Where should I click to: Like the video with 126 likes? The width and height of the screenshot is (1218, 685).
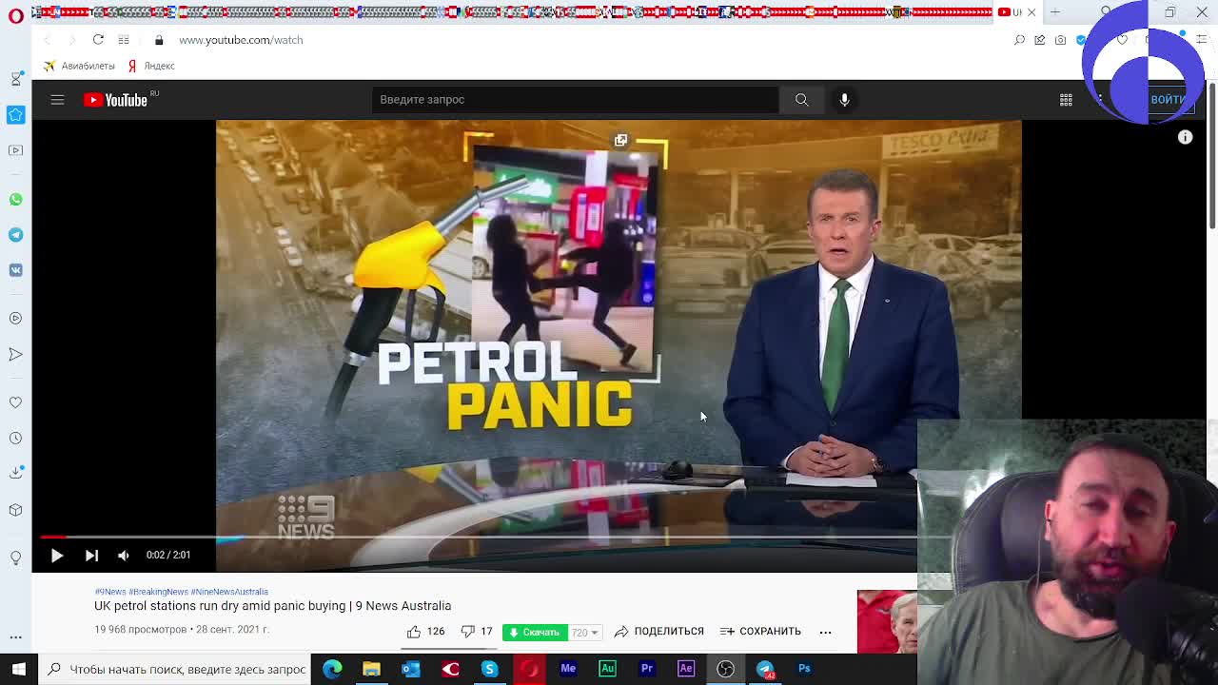pyautogui.click(x=425, y=632)
